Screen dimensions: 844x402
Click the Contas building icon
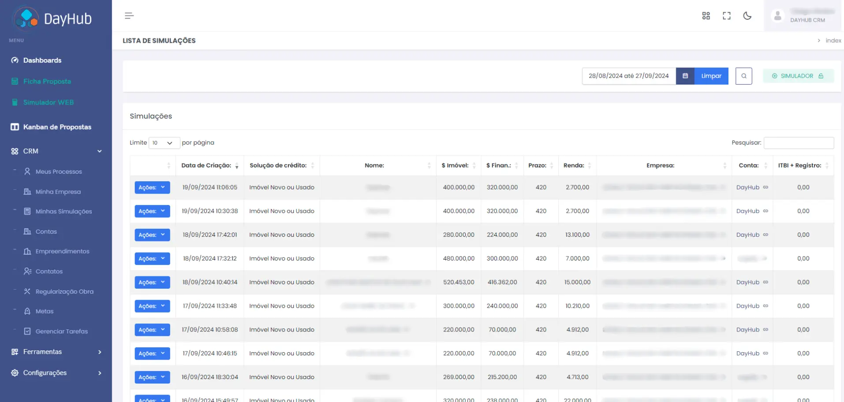pos(27,231)
